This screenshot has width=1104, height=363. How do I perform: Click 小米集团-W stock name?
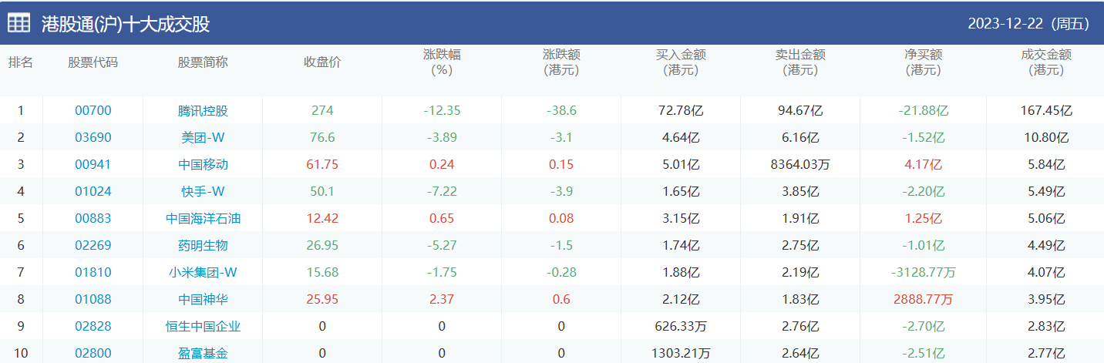coord(203,272)
